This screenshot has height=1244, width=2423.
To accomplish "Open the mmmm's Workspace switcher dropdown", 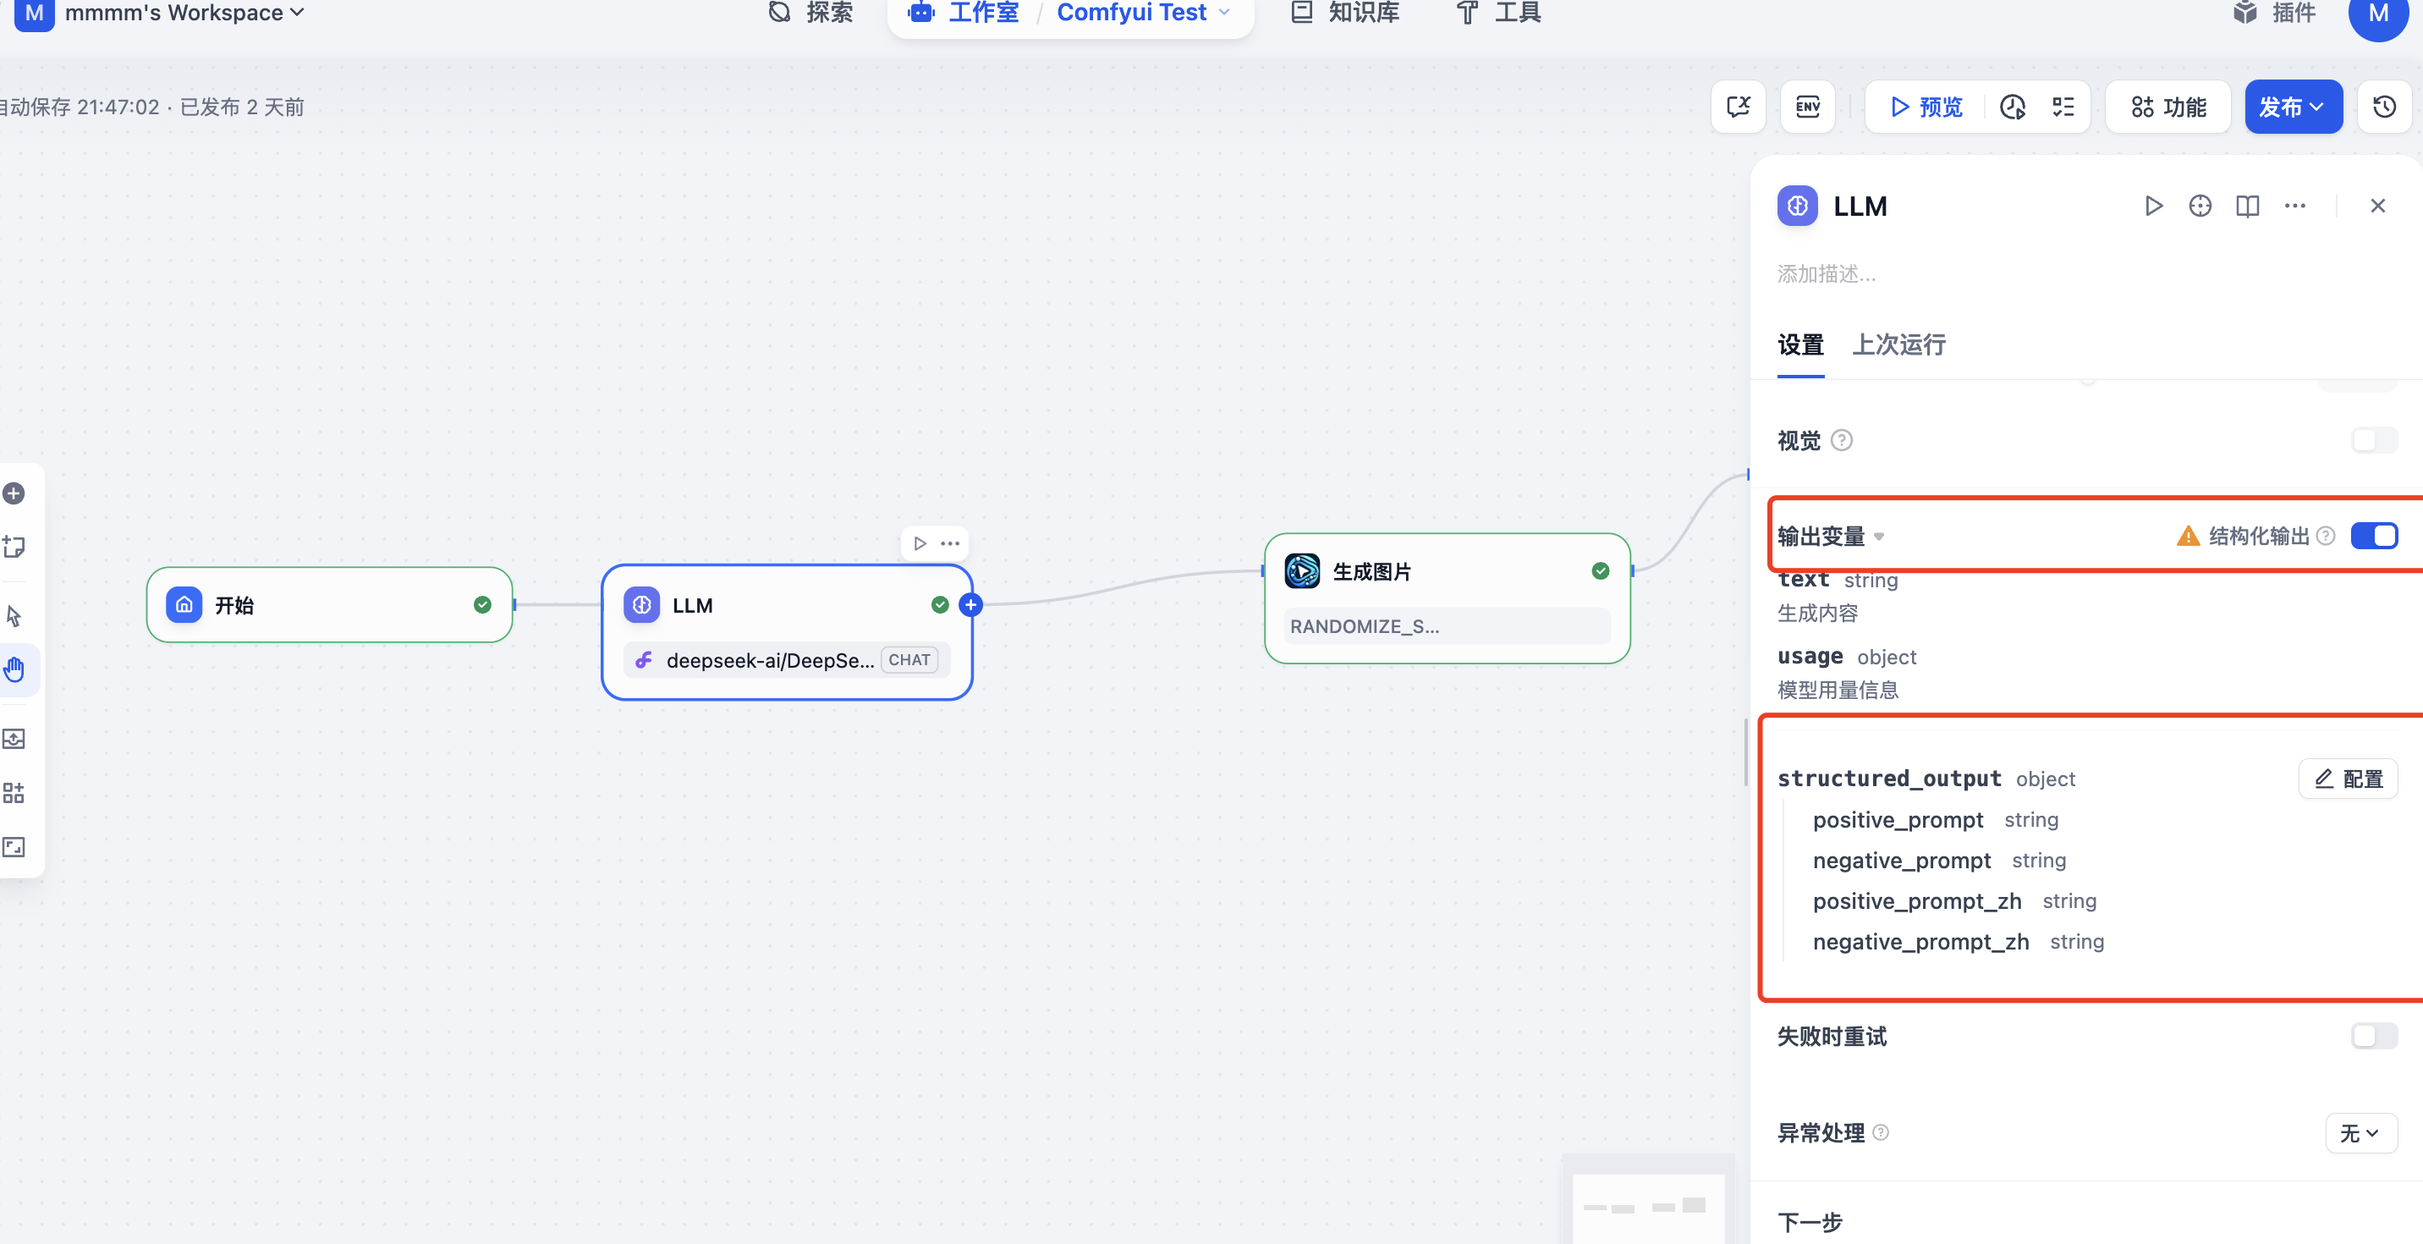I will (184, 14).
